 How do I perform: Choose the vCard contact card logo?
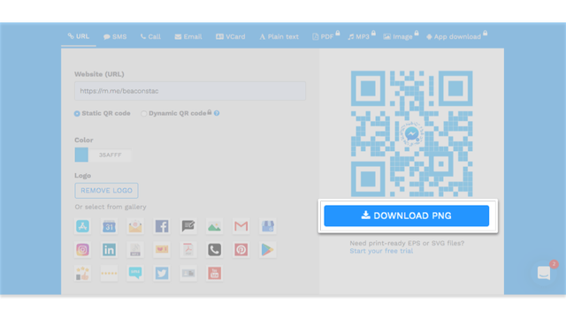[188, 273]
